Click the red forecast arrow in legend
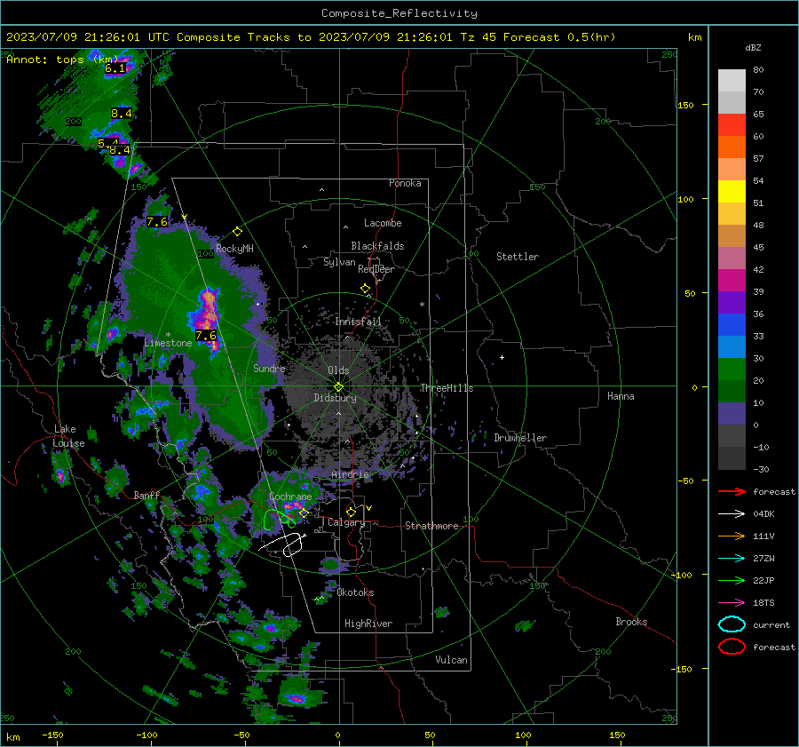 click(x=732, y=491)
